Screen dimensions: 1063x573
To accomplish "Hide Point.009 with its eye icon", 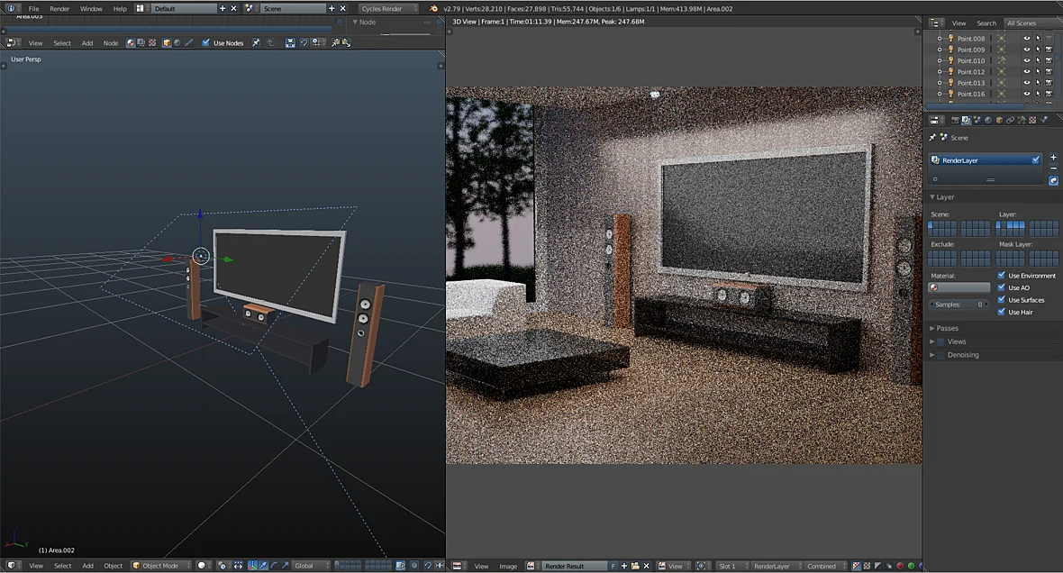I will pyautogui.click(x=1026, y=50).
